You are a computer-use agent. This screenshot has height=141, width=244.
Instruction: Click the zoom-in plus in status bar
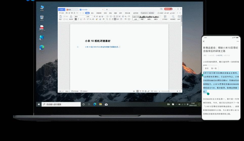(x=177, y=91)
